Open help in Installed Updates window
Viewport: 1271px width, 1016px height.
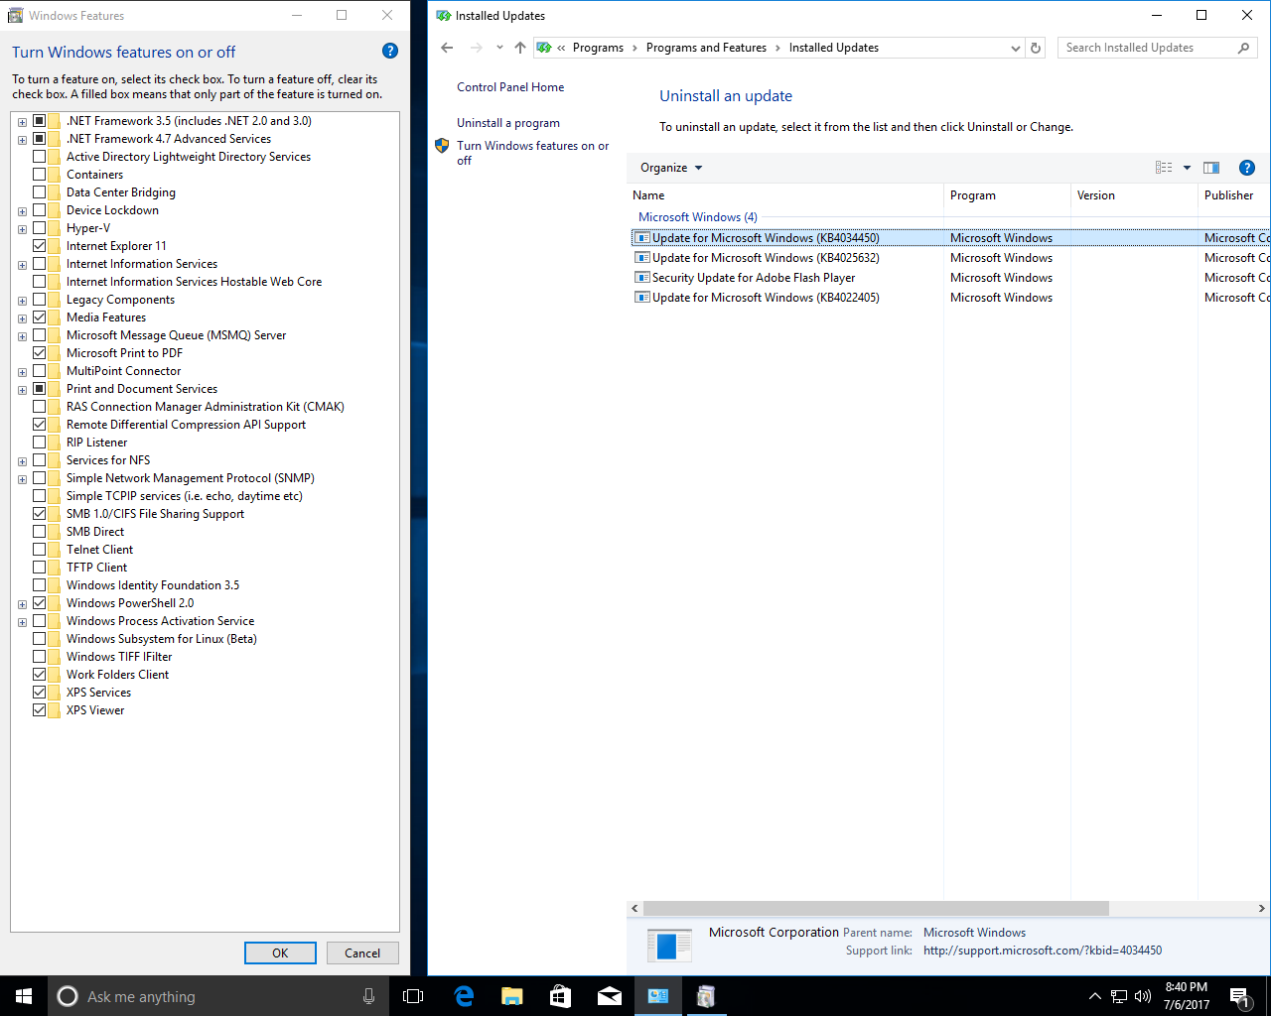click(x=1247, y=168)
